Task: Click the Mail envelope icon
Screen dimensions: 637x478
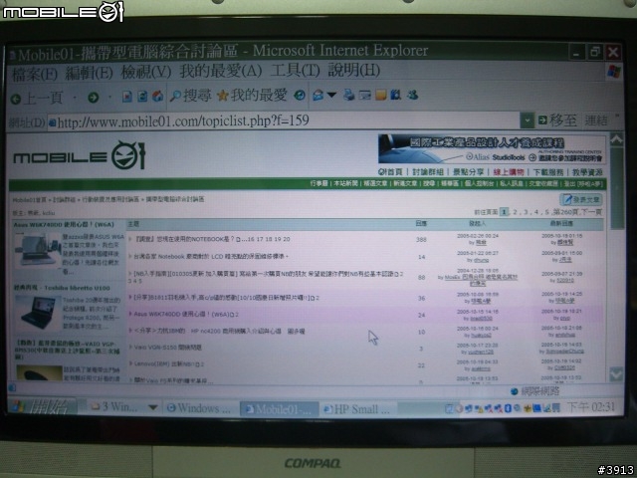Action: pyautogui.click(x=318, y=96)
